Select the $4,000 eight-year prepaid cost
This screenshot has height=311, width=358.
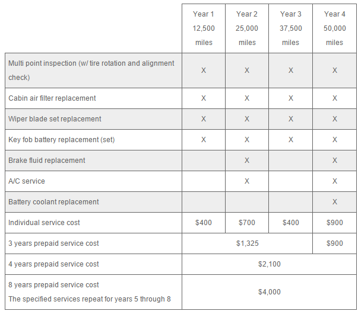[x=270, y=292]
